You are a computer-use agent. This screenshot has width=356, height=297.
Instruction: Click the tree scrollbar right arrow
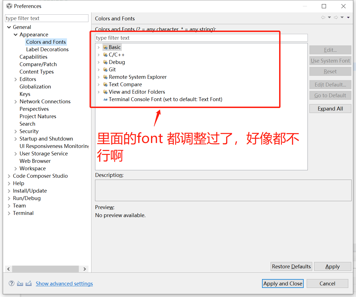[x=85, y=269]
